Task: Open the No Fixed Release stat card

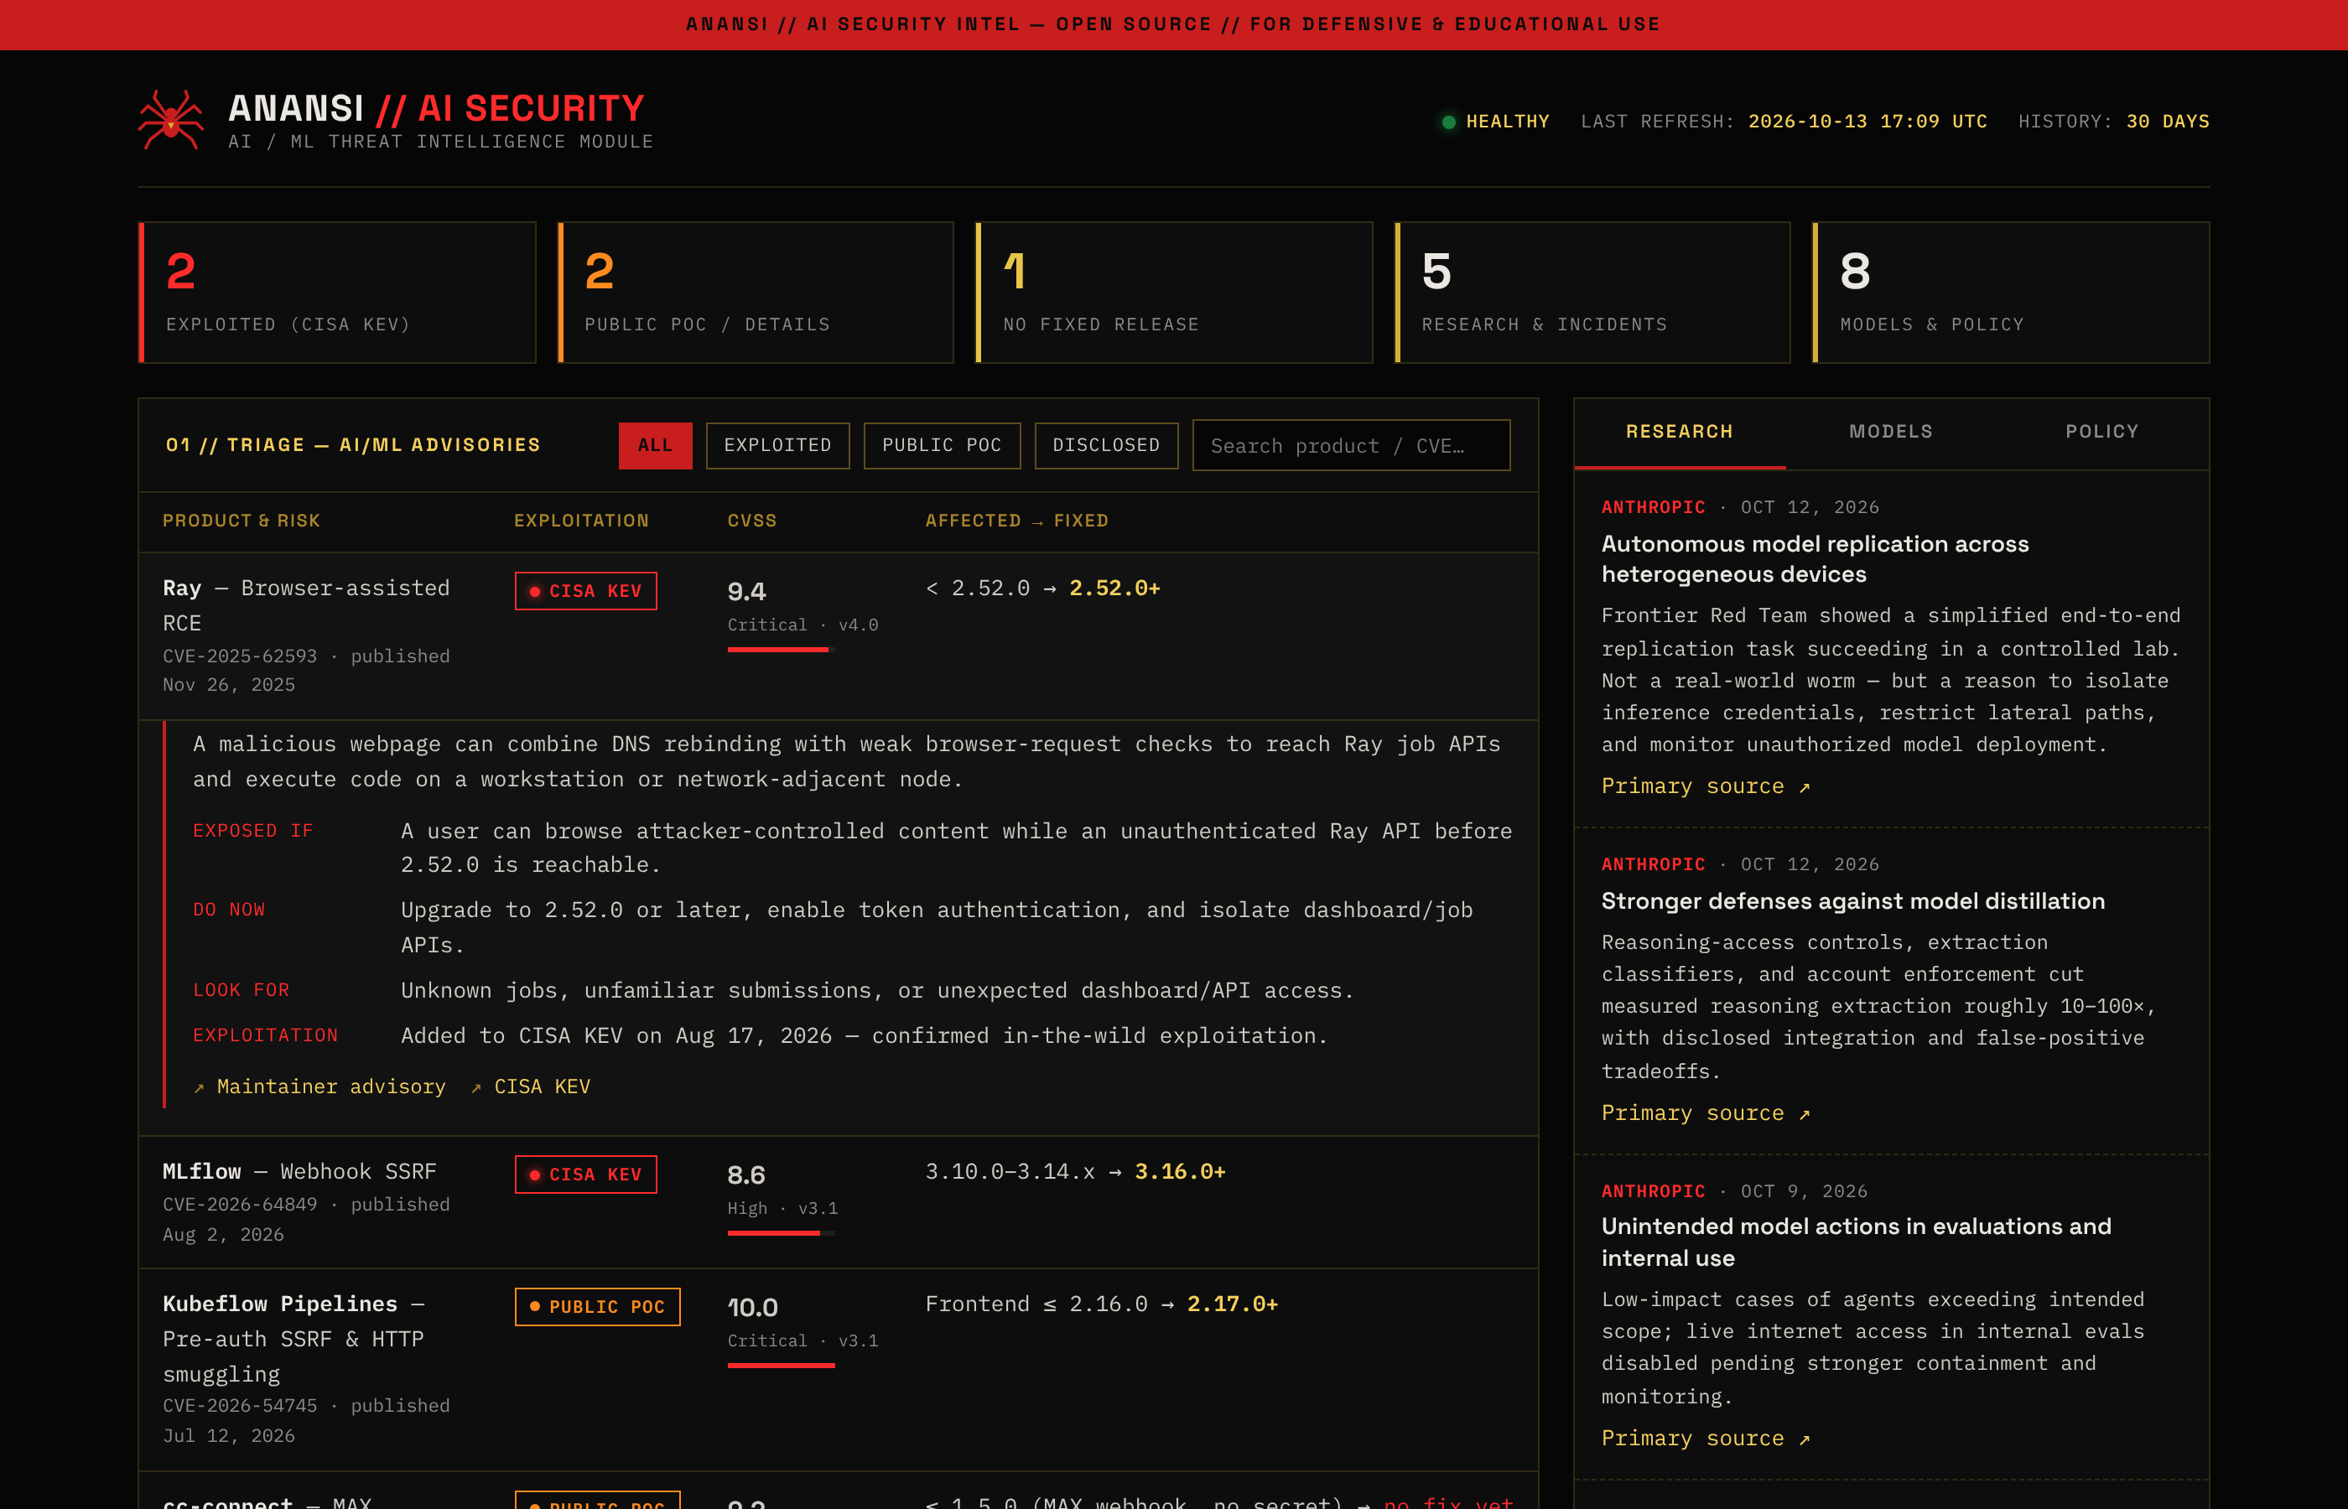Action: click(x=1174, y=292)
